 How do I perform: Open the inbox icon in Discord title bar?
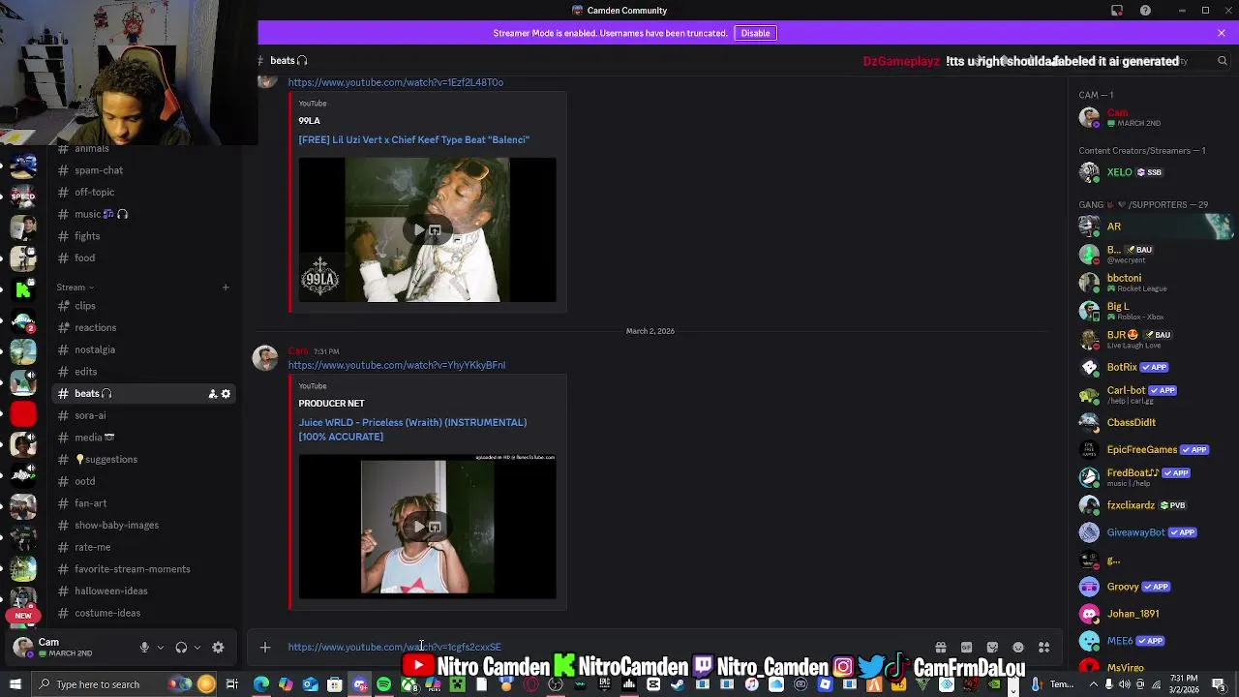pos(1116,11)
